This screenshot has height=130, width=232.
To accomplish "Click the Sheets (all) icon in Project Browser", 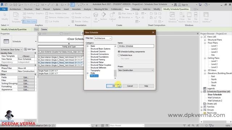I will (205, 104).
